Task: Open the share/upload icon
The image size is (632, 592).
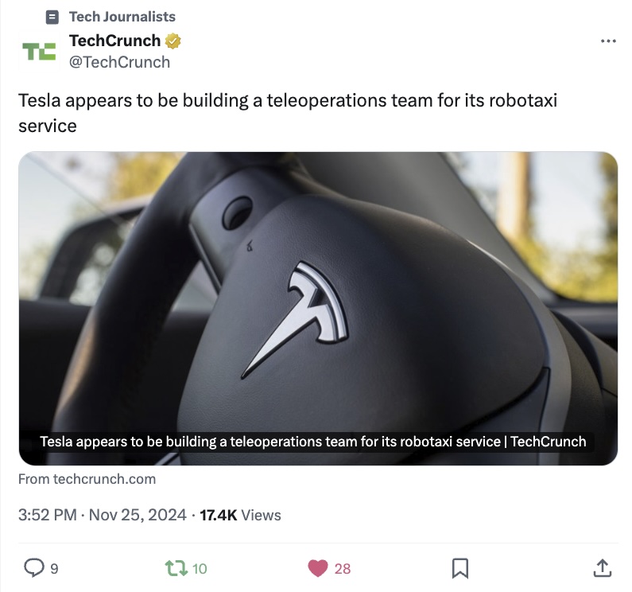Action: click(x=602, y=568)
